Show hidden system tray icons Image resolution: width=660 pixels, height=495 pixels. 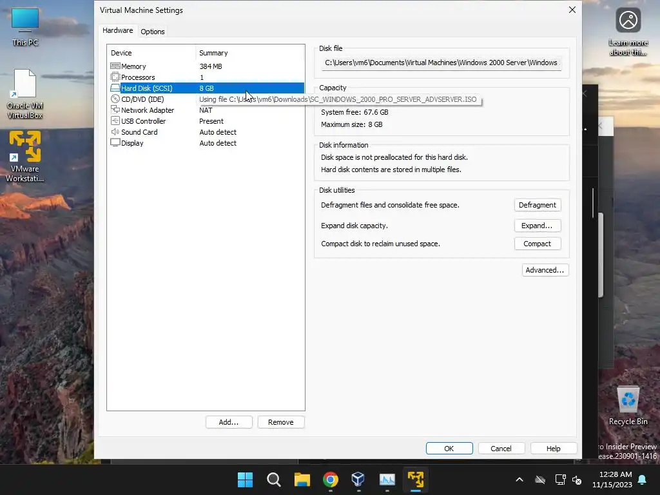pyautogui.click(x=519, y=480)
